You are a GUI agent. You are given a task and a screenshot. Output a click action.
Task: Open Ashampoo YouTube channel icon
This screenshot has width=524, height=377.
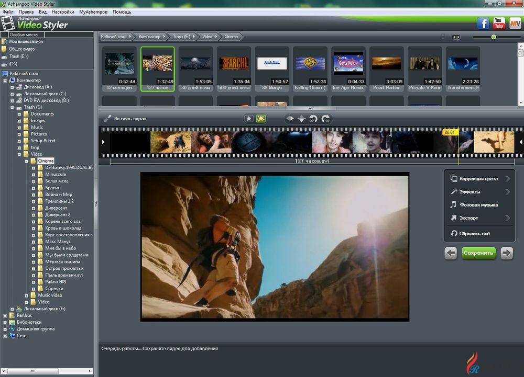498,23
